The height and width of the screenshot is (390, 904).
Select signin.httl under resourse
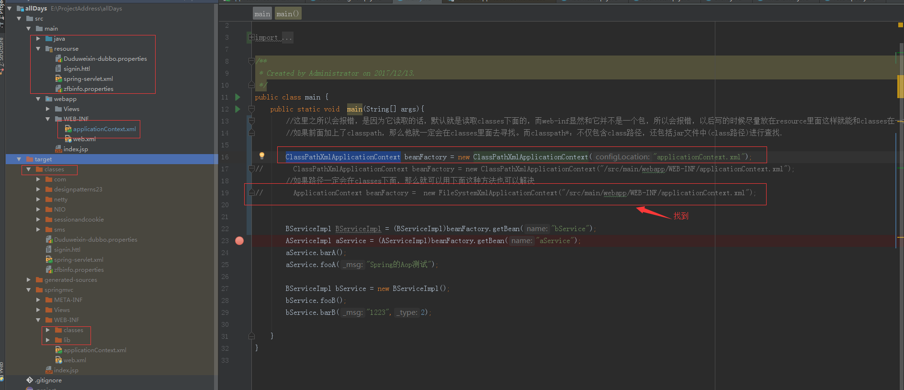[77, 68]
